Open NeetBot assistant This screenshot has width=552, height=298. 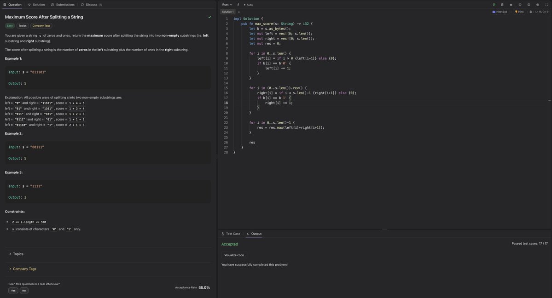click(500, 11)
